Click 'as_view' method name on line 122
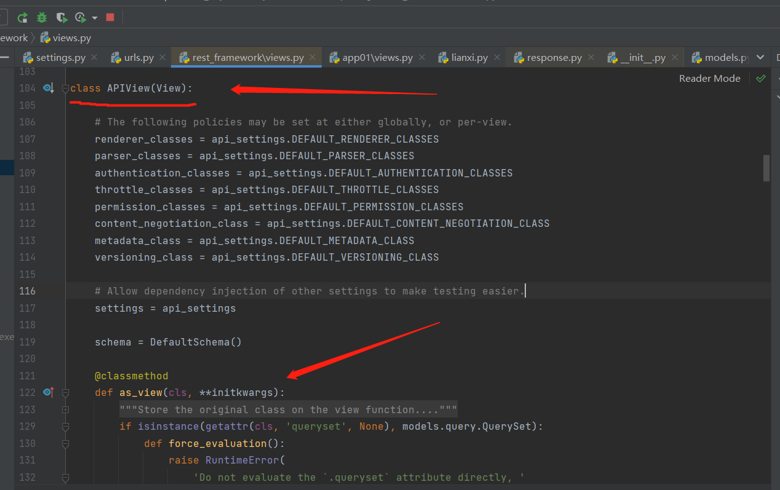 140,392
